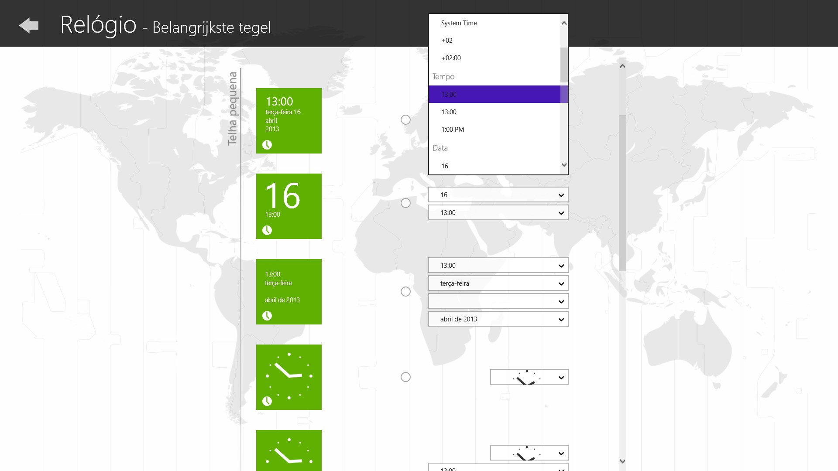Choose the '+02' time zone format
Screen dimensions: 838x471
(x=495, y=41)
